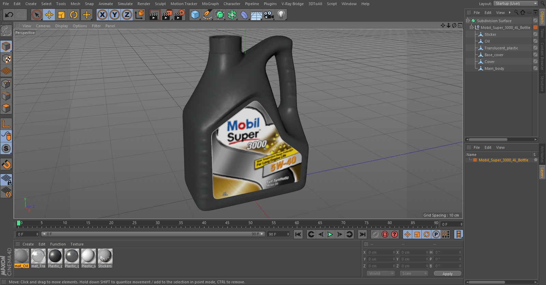
Task: Collapse Mobil_Super_3000_4L_Bottle null object
Action: click(x=472, y=27)
